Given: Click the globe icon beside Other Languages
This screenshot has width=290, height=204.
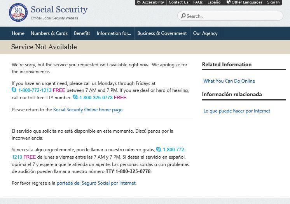Looking at the screenshot, I should coord(229,2).
